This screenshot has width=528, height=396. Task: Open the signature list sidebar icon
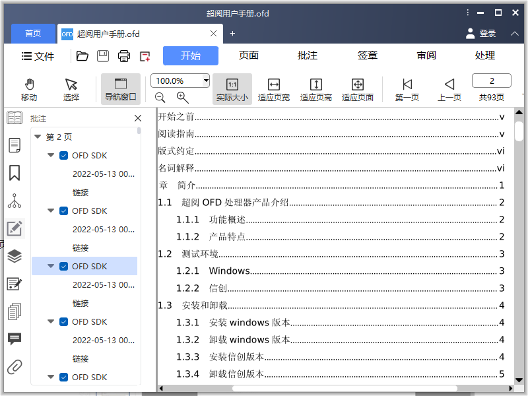(15, 284)
